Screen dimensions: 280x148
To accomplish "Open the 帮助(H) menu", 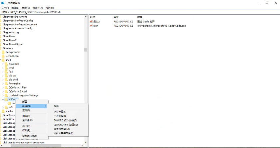I will coord(50,8).
